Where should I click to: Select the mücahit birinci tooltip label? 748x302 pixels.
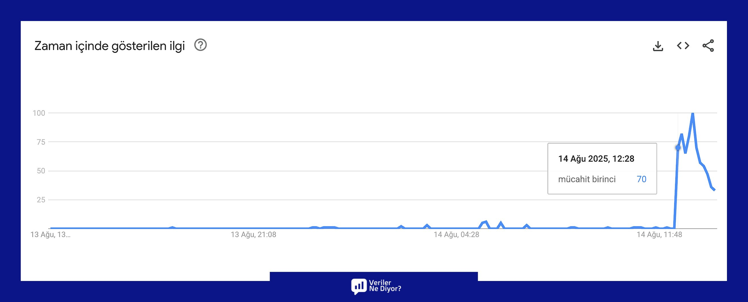[x=587, y=179]
